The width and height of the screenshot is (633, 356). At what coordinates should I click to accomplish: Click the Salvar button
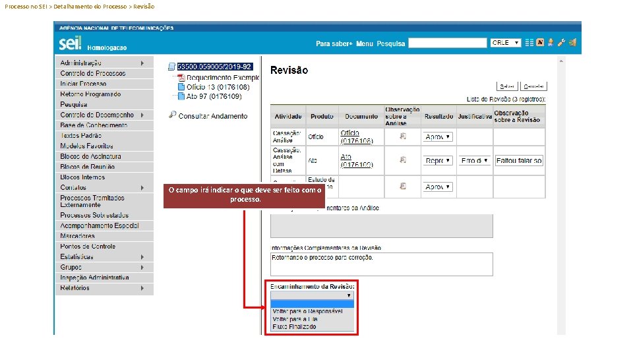pos(507,86)
